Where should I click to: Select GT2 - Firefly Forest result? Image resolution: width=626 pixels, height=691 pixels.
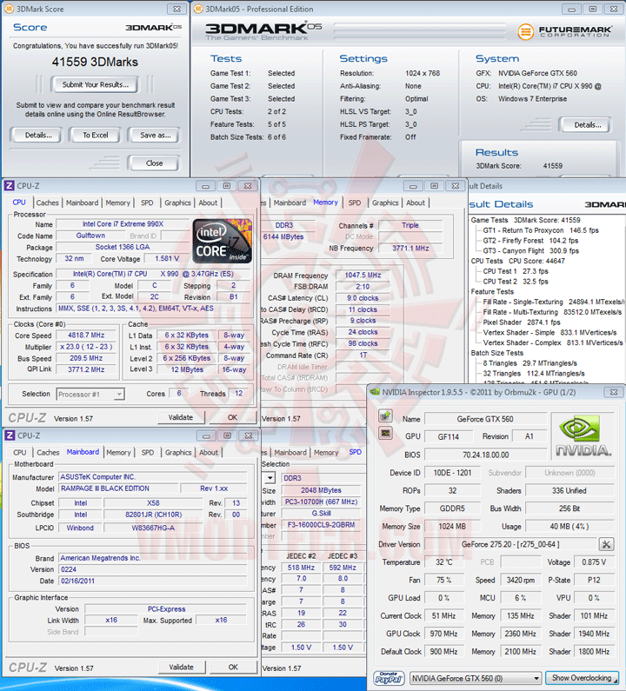[x=530, y=241]
